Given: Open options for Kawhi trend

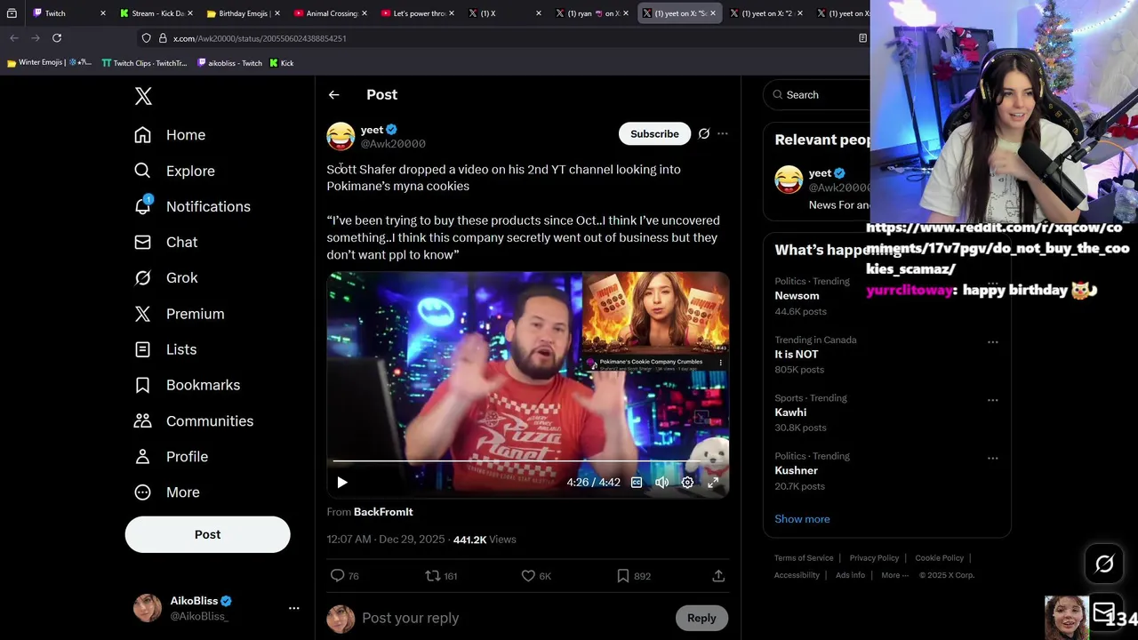Looking at the screenshot, I should coord(992,400).
